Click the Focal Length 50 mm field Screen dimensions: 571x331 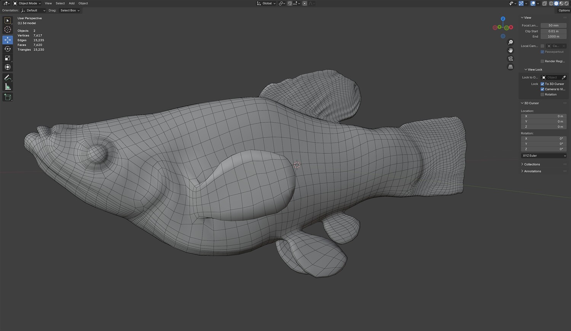click(x=553, y=25)
